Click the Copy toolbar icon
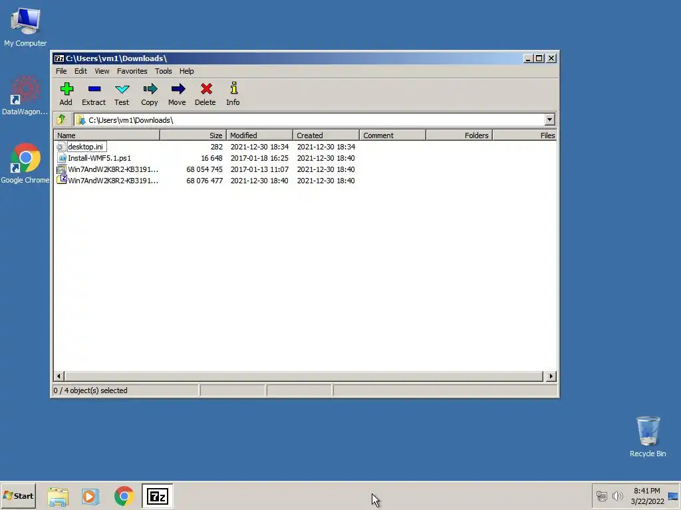 coord(150,90)
